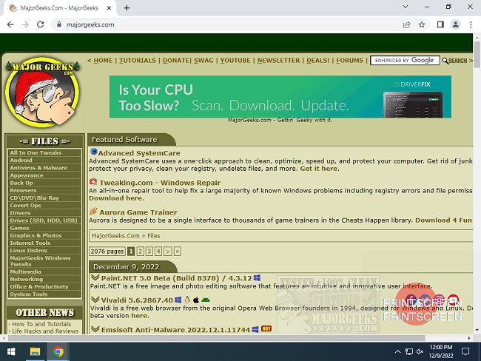
Task: Open Antivirus & Malware category
Action: (x=45, y=168)
